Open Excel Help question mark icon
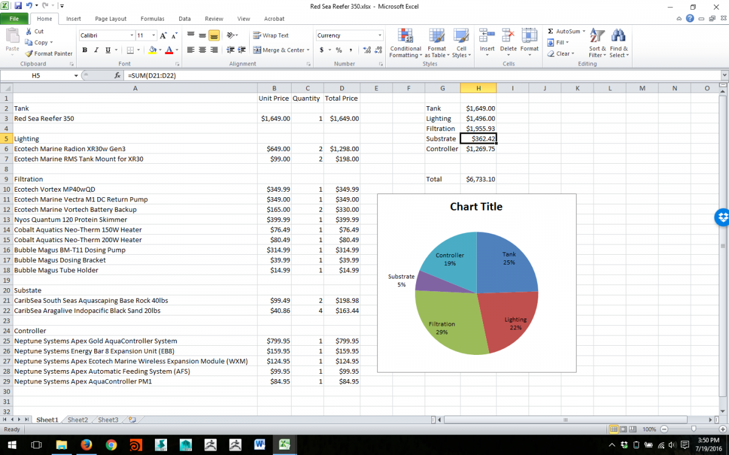The height and width of the screenshot is (455, 729). pos(690,18)
